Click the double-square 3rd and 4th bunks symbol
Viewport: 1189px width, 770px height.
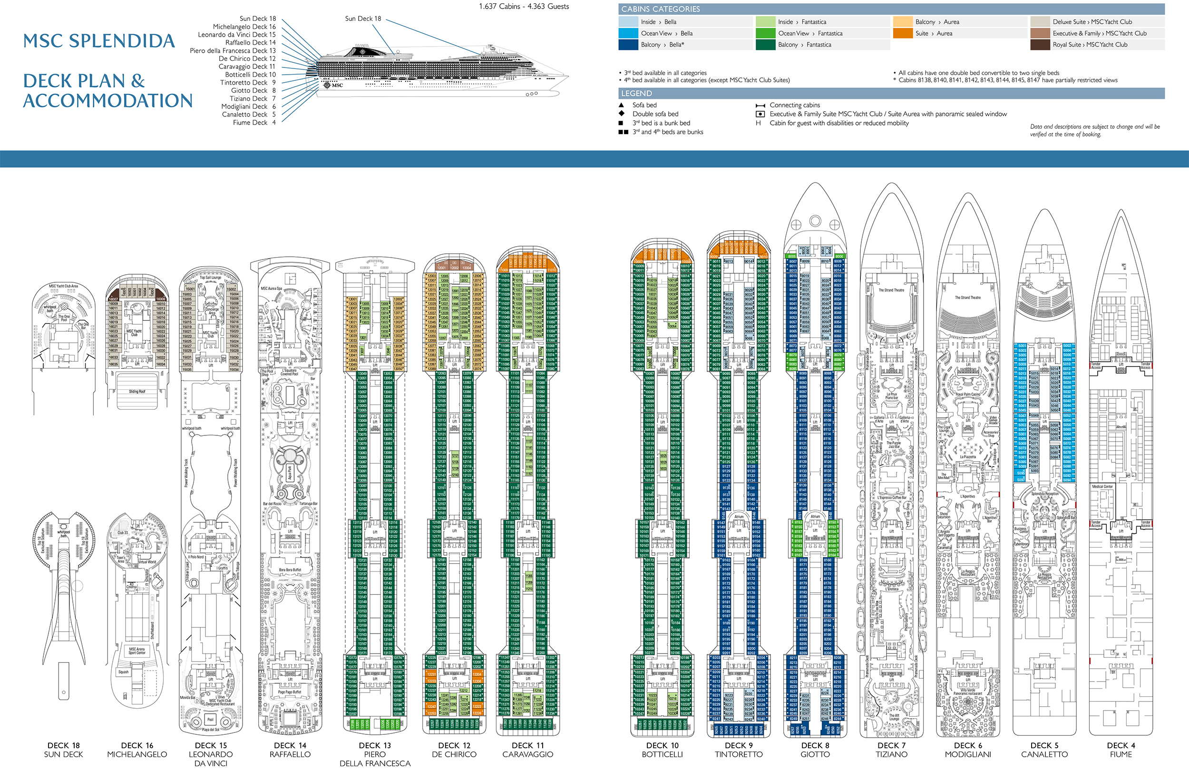623,132
